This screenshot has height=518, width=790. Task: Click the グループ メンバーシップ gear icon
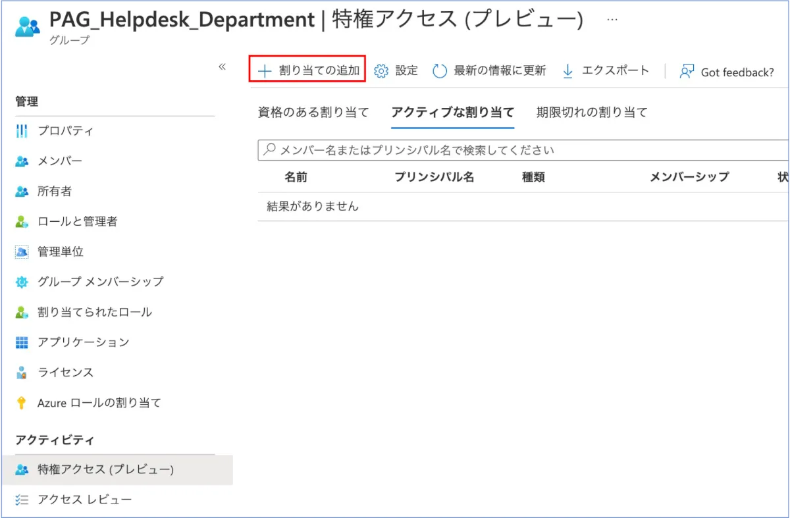(22, 282)
